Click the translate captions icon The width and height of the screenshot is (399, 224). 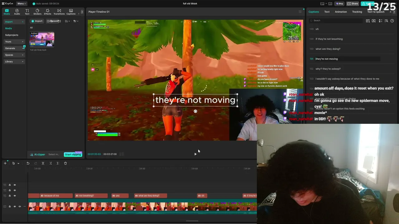(380, 21)
